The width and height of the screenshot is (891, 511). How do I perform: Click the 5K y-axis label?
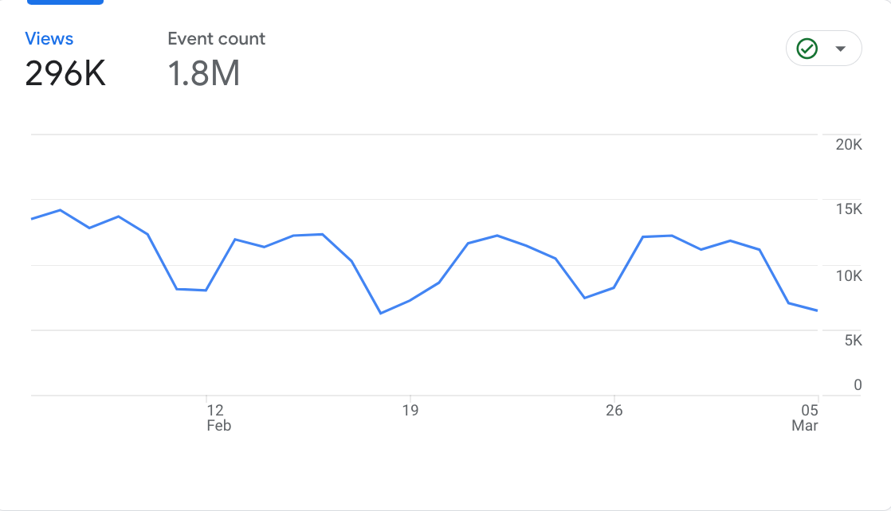pos(853,341)
